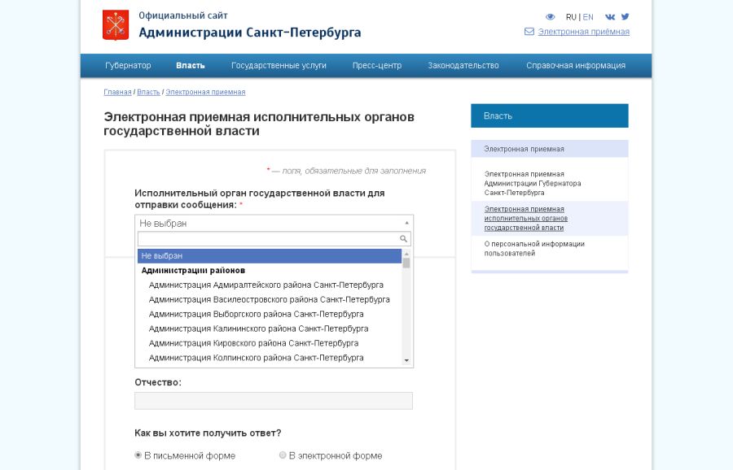Open the Законодательство menu item

tap(463, 65)
